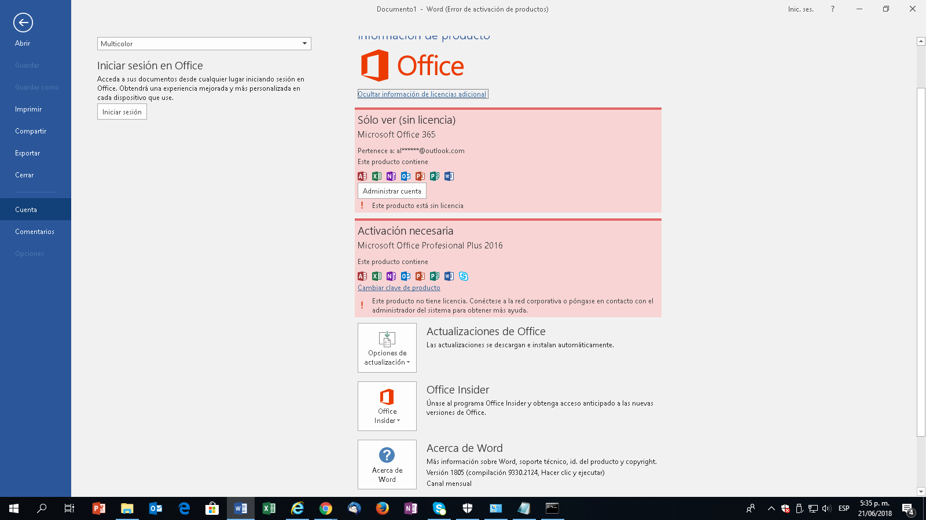
Task: Click the volume speaker icon in system tray
Action: tap(826, 508)
